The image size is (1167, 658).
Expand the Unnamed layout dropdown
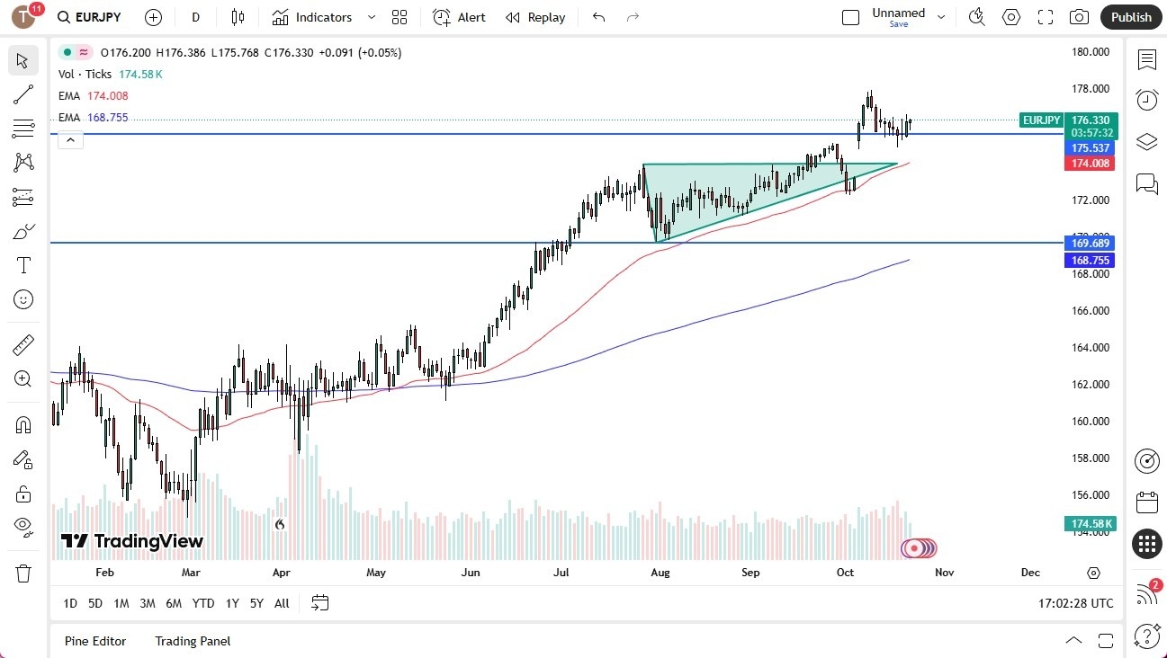pyautogui.click(x=941, y=15)
